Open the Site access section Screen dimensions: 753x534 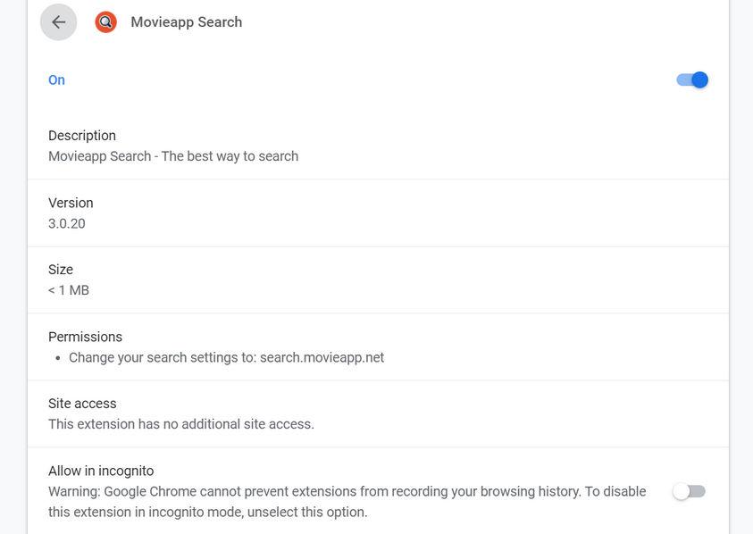[82, 403]
